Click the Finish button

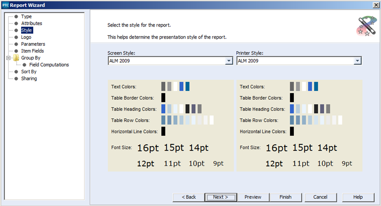(285, 197)
